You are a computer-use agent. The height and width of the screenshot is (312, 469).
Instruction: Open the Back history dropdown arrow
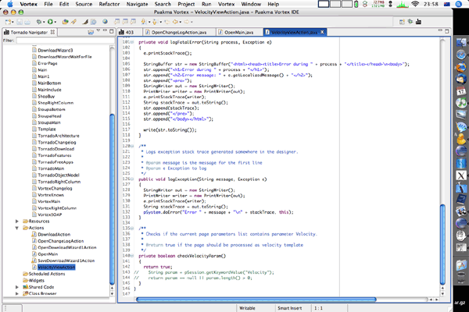pos(180,22)
